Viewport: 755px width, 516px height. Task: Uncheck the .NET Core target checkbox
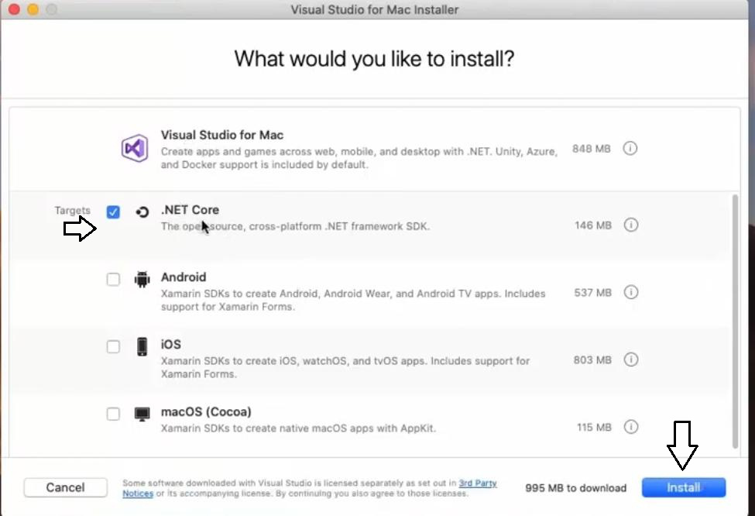(113, 212)
